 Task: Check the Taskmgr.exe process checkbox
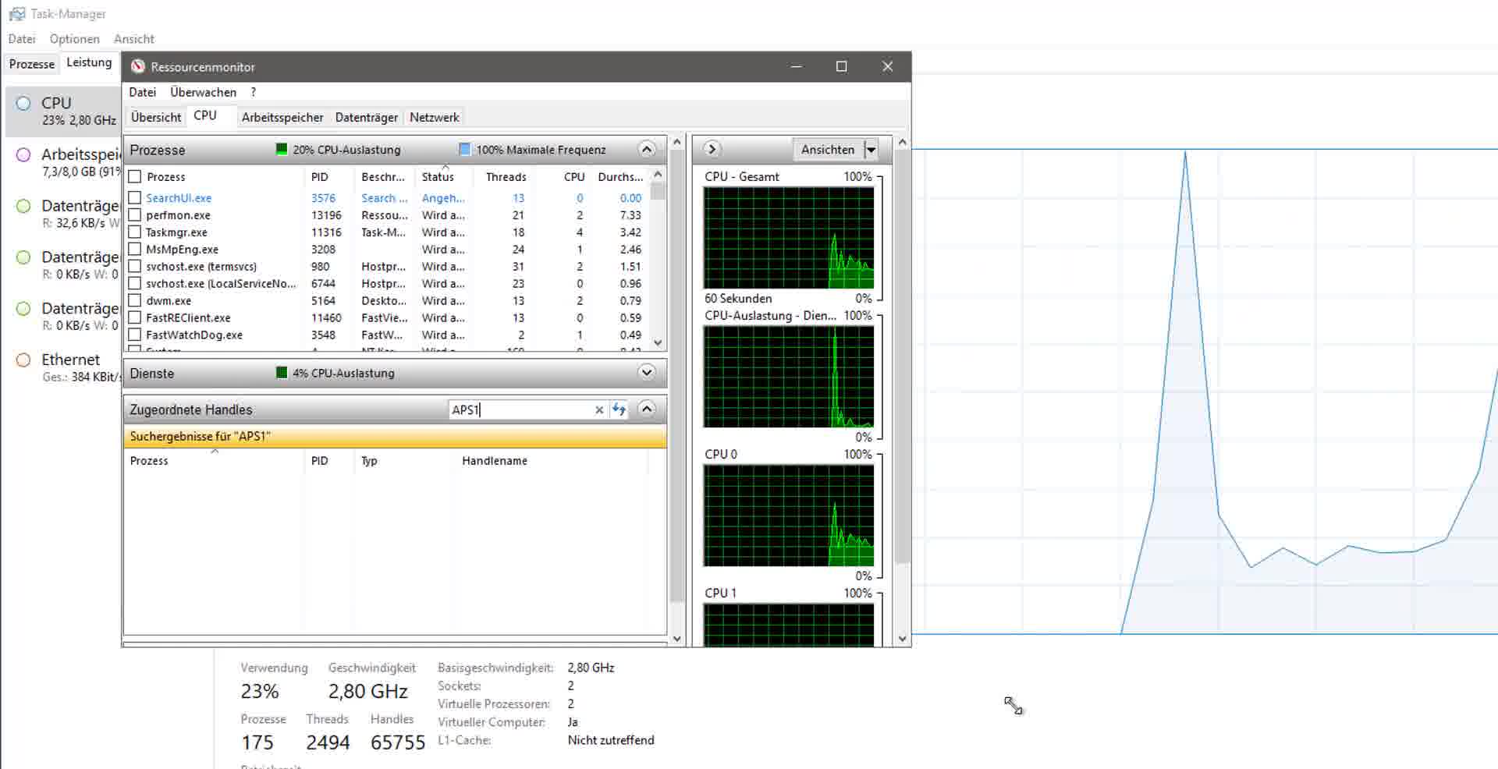(135, 232)
